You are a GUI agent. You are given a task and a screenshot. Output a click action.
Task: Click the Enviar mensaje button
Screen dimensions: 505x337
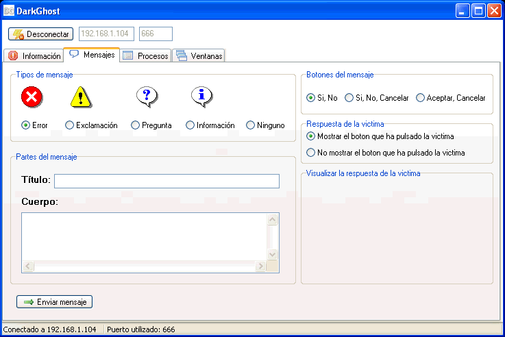54,301
